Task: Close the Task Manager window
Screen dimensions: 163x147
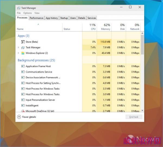Action: pyautogui.click(x=140, y=7)
